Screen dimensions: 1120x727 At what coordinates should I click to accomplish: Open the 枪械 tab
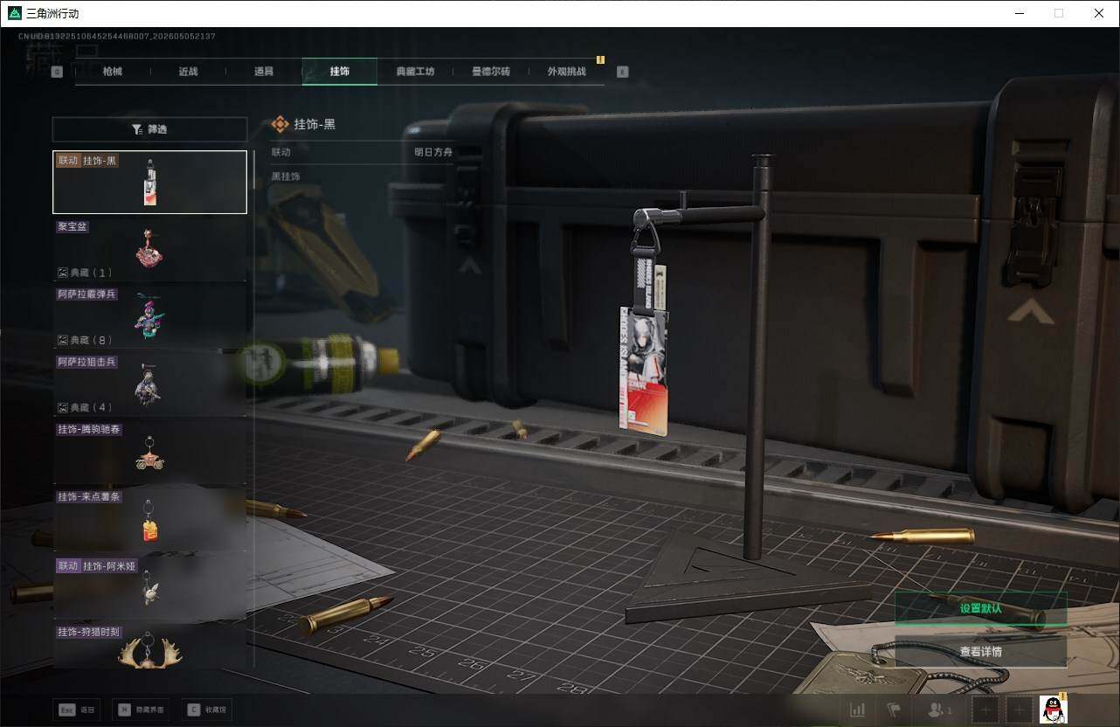click(113, 72)
